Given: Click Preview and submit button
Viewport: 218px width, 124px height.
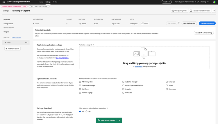Looking at the screenshot, I should 207,23.
